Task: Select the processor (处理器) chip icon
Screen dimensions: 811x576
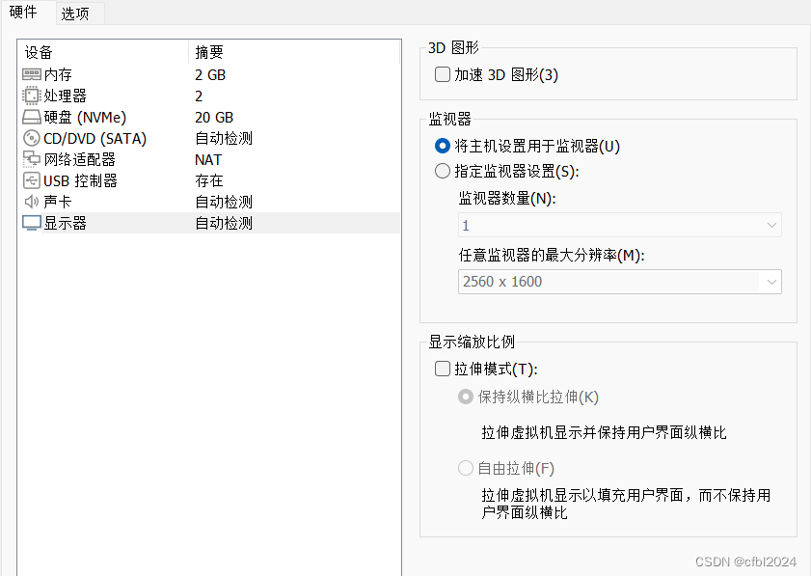Action: 32,96
